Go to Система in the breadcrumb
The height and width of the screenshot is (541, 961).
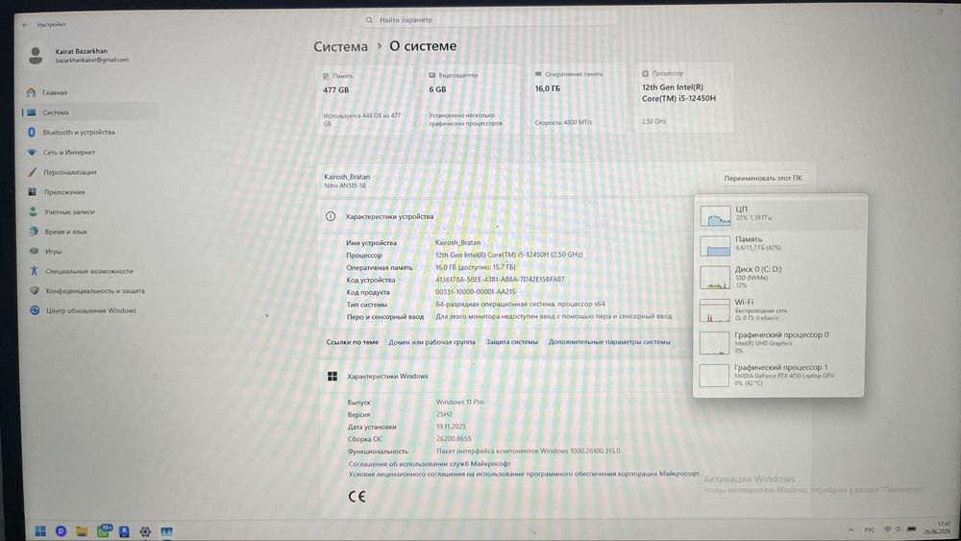click(x=341, y=46)
